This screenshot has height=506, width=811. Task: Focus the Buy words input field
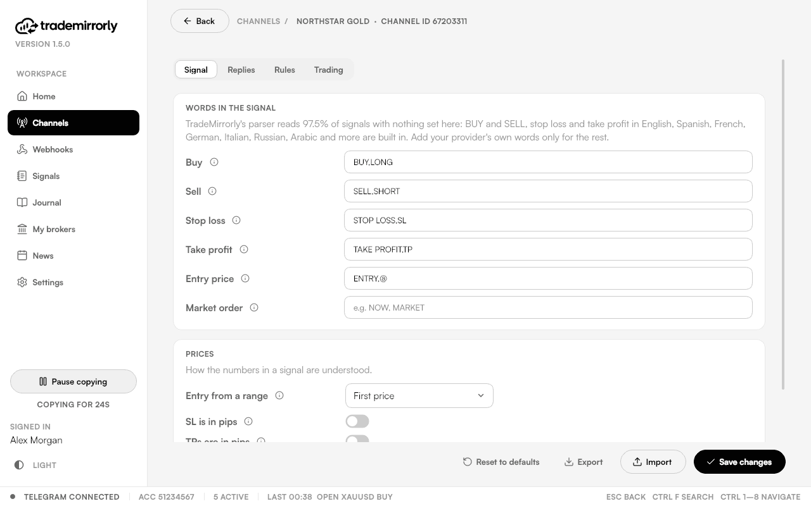click(548, 162)
